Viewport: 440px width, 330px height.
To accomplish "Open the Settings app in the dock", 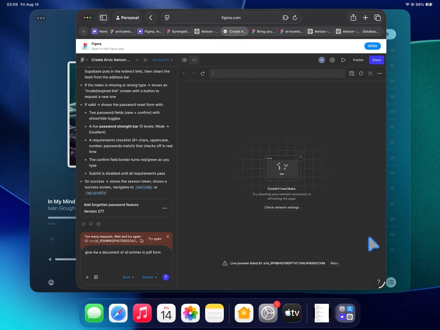I will tap(268, 313).
